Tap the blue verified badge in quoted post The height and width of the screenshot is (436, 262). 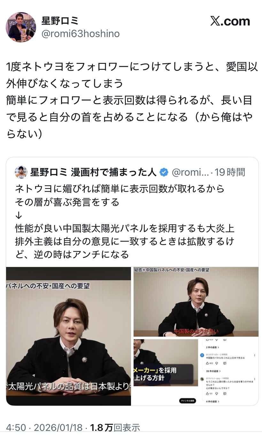click(164, 172)
